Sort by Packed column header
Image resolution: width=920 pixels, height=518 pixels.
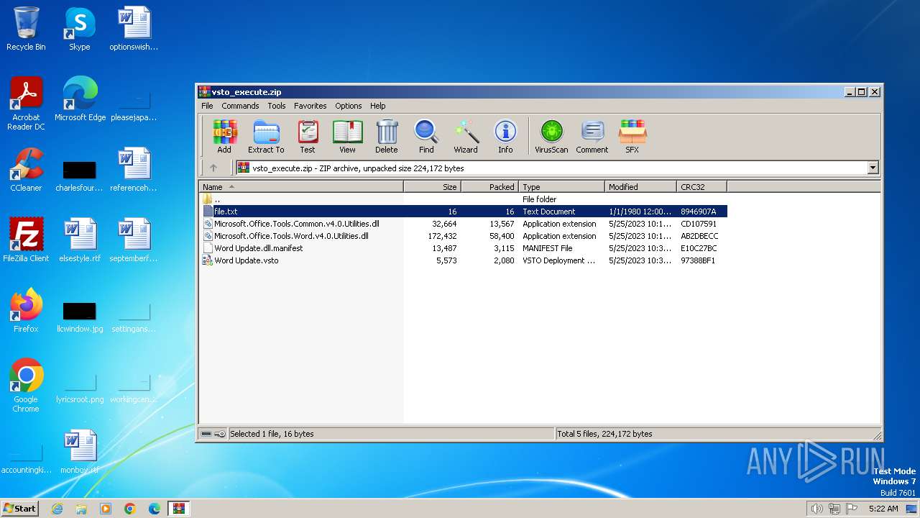(x=489, y=186)
